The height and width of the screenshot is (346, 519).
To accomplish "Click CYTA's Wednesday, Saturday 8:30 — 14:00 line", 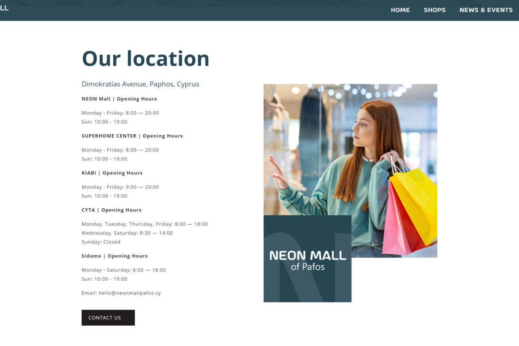I will pos(127,233).
